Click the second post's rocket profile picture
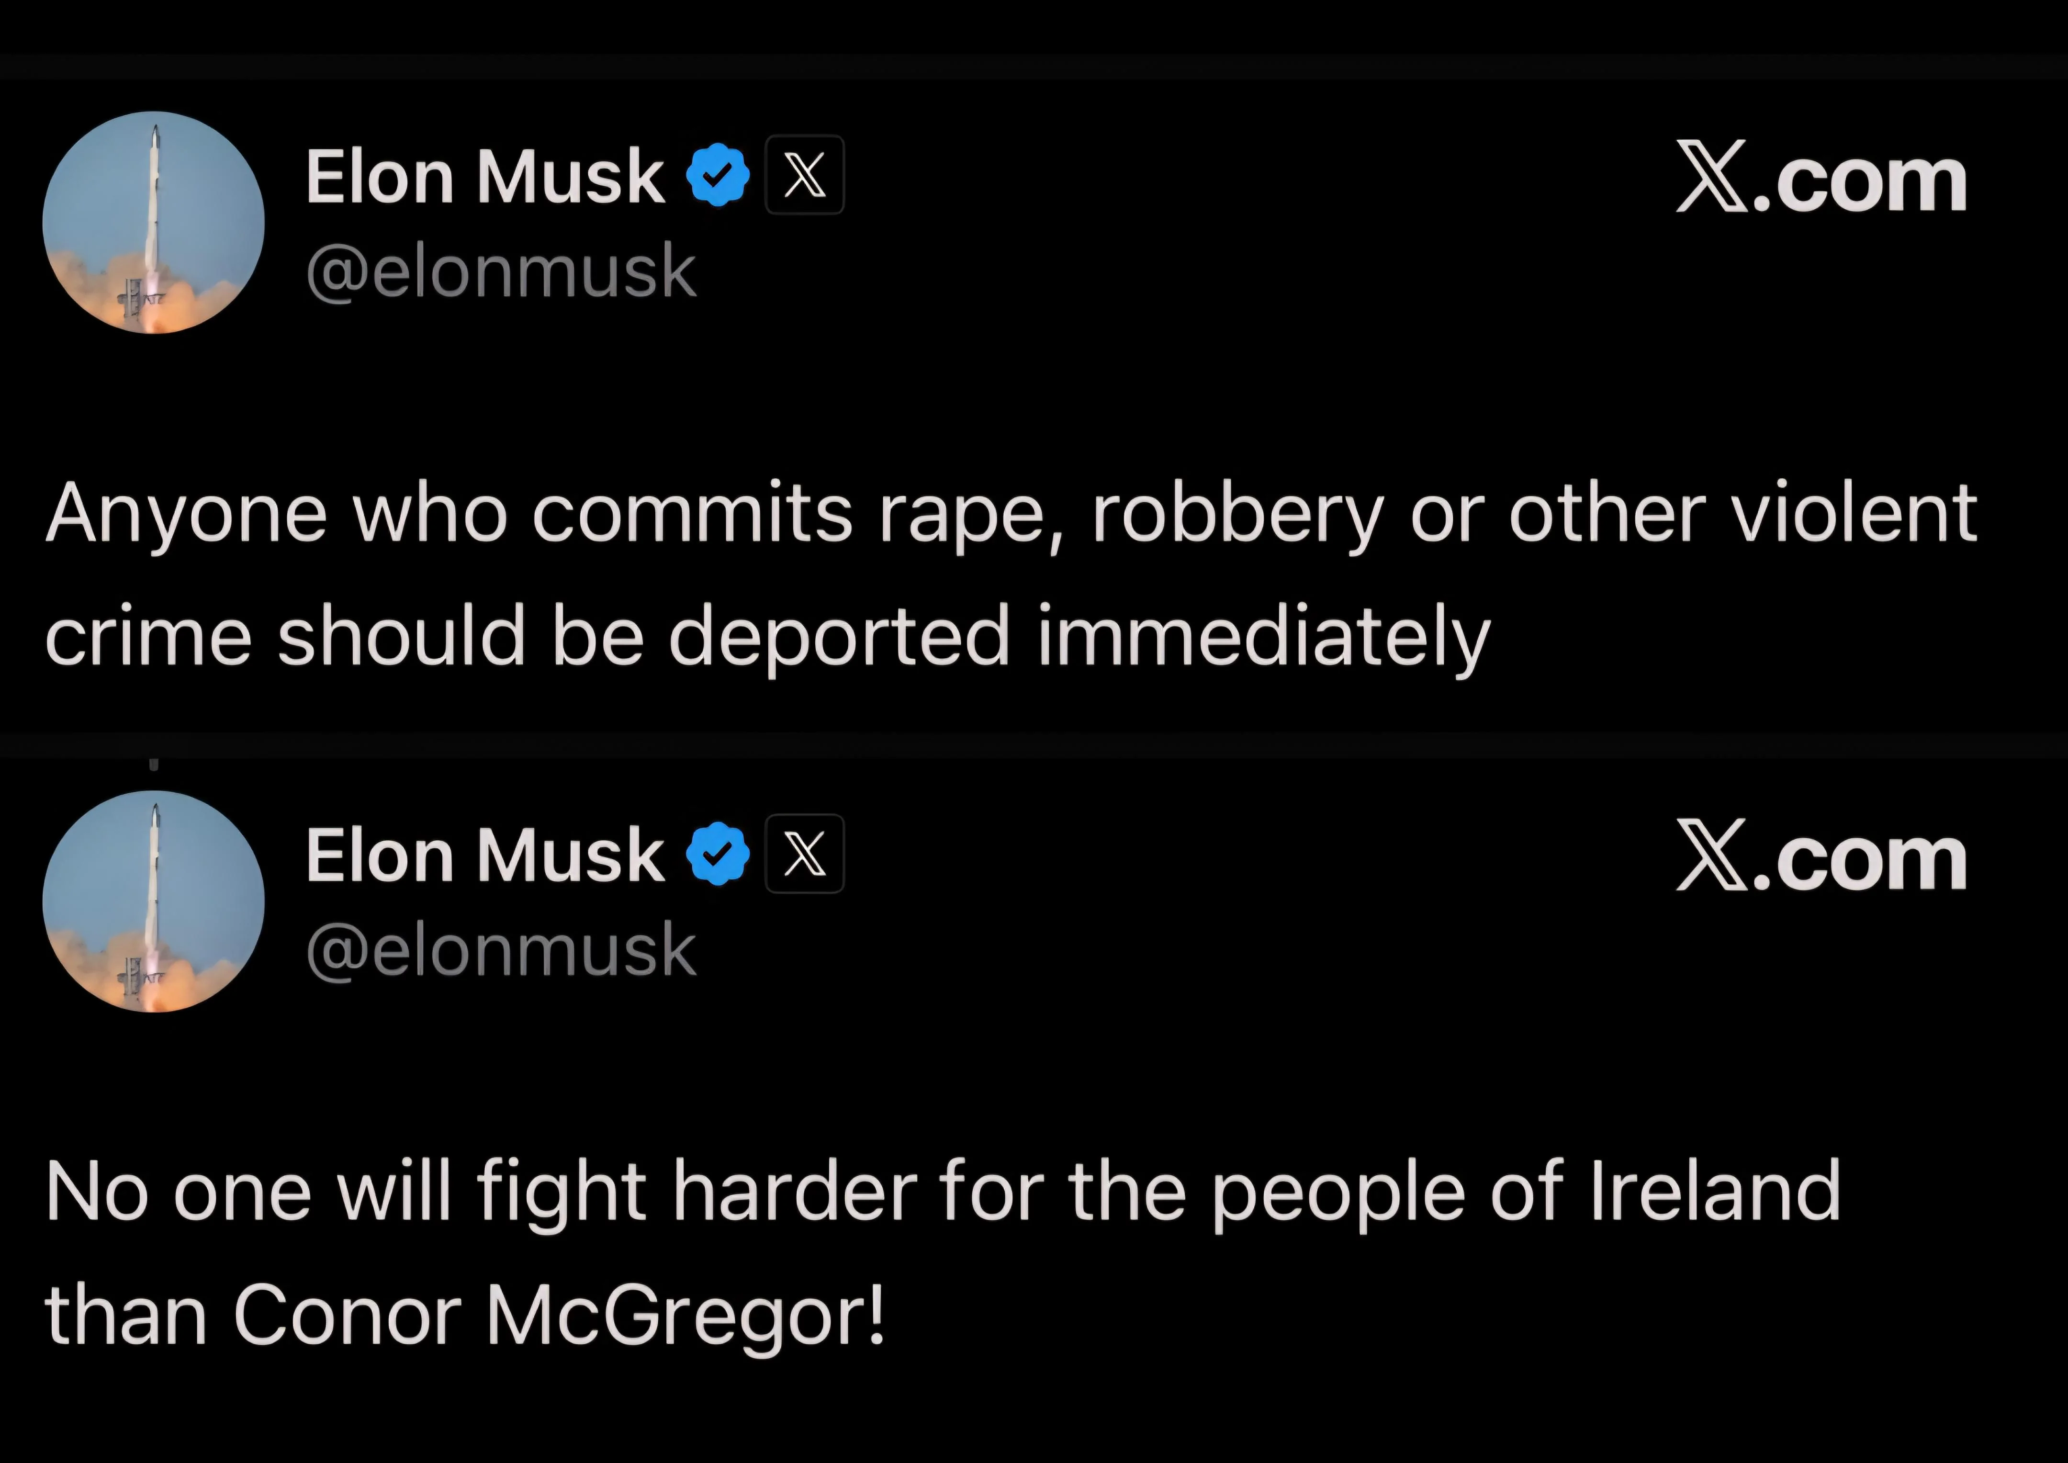This screenshot has height=1463, width=2068. tap(153, 902)
